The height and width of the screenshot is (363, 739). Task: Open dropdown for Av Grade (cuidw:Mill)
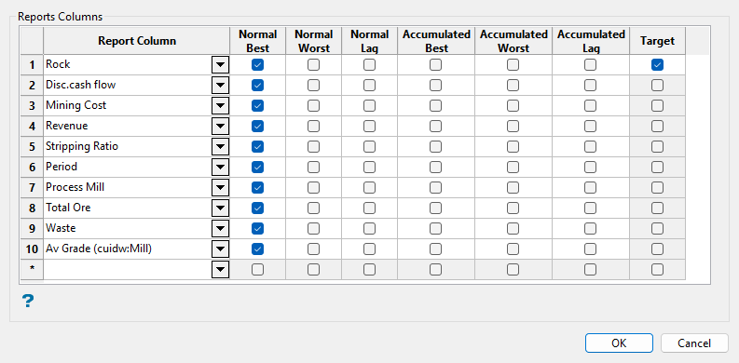pyautogui.click(x=220, y=249)
